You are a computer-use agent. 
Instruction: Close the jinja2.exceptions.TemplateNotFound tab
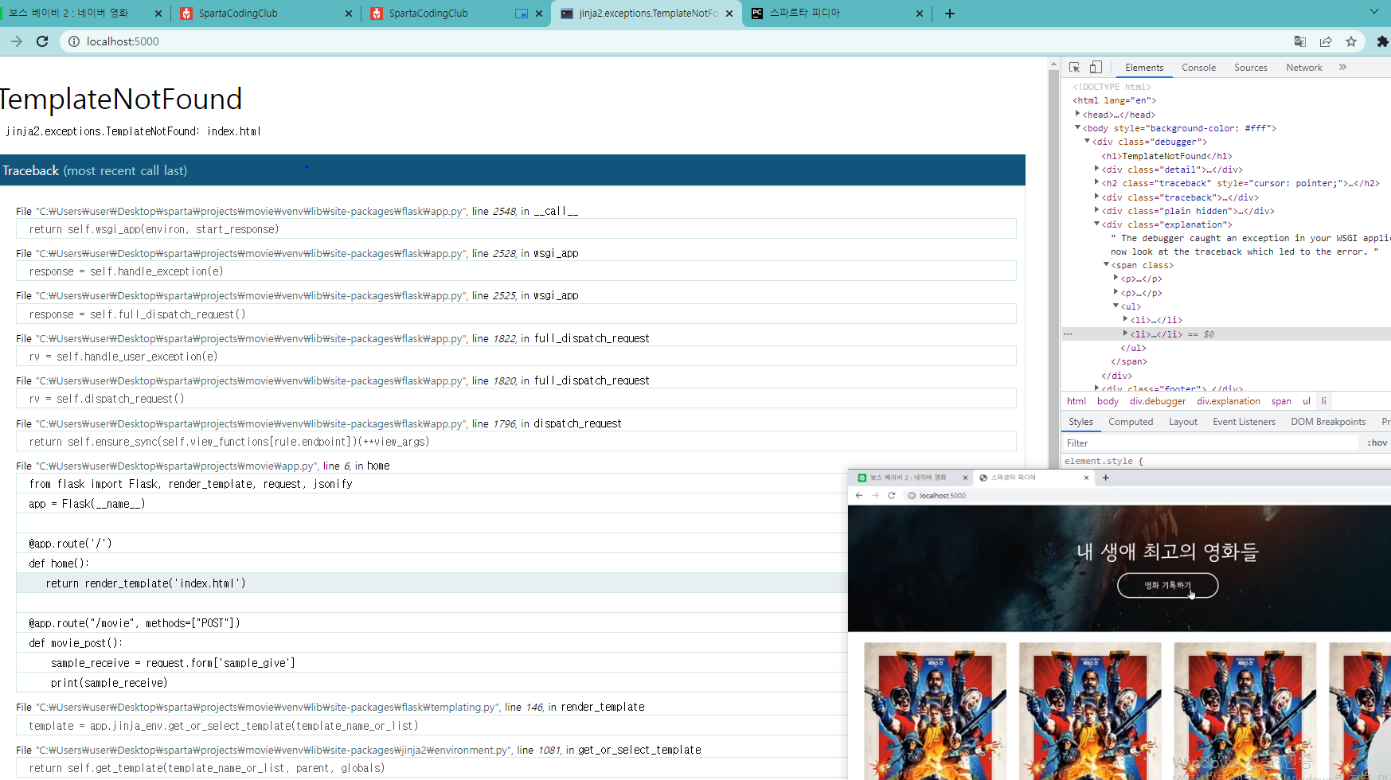click(729, 14)
